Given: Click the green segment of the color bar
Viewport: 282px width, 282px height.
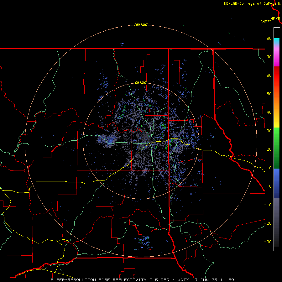Looking at the screenshot, I should [277, 148].
